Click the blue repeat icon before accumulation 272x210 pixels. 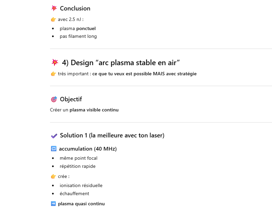53,149
